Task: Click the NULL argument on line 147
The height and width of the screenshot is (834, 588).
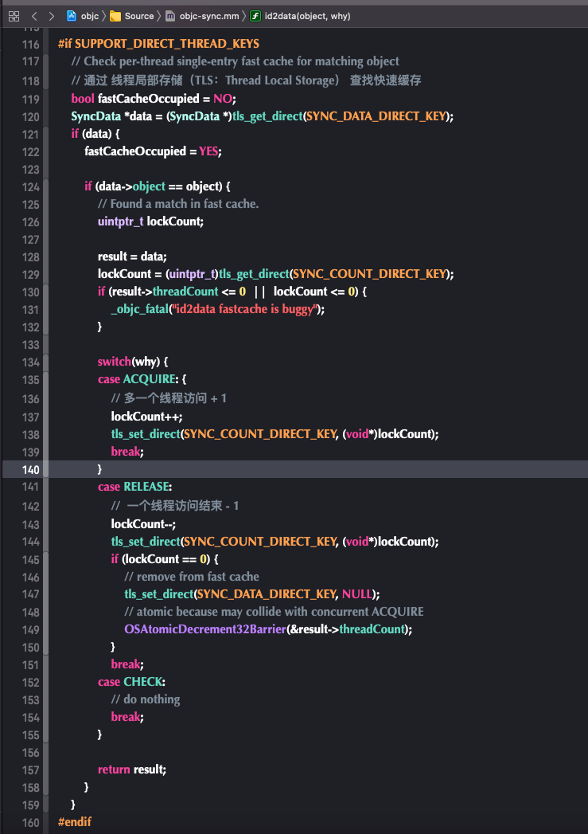Action: point(357,594)
